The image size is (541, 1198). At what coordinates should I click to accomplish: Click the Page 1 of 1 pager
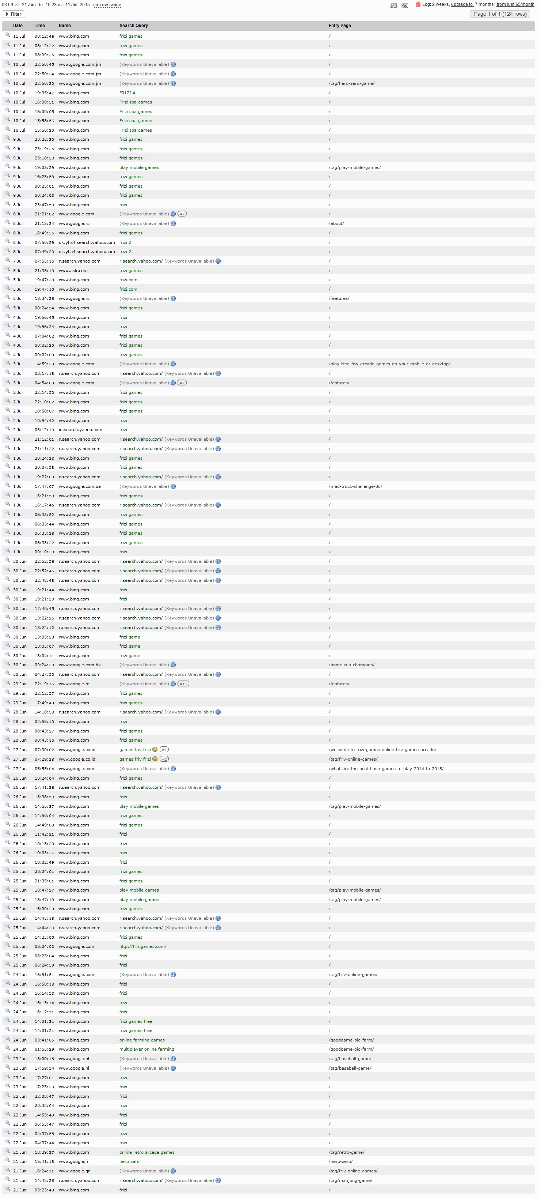click(x=500, y=14)
